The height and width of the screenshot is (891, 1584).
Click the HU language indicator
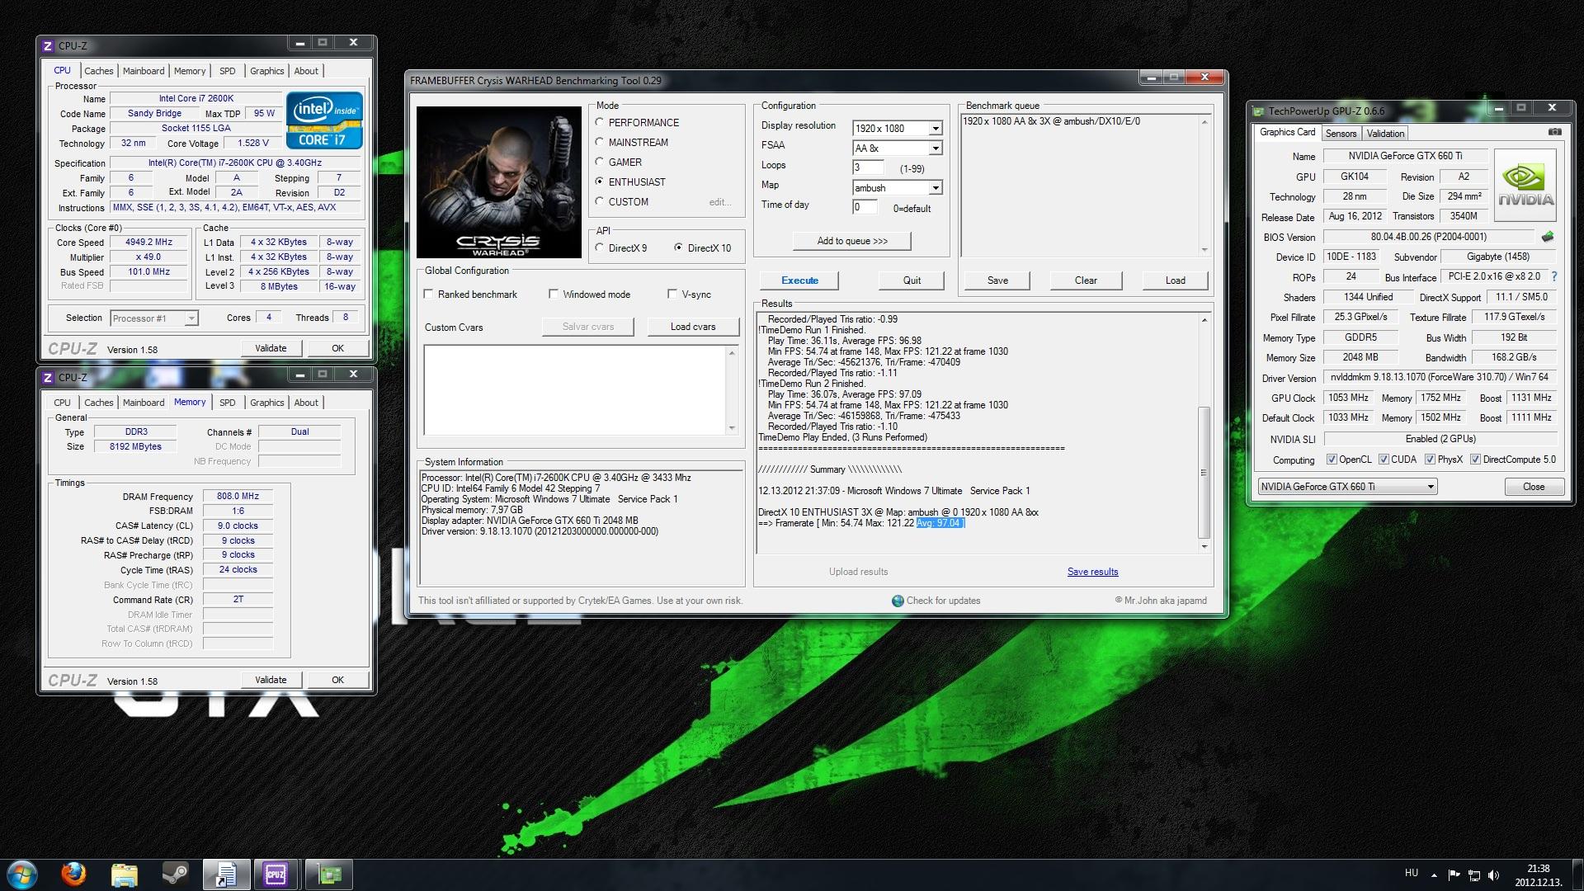pos(1412,873)
